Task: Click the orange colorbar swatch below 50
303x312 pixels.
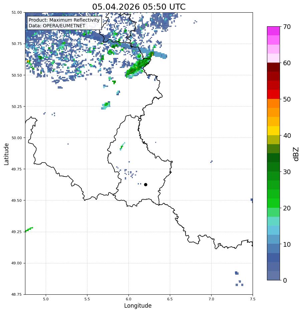Action: coord(274,104)
